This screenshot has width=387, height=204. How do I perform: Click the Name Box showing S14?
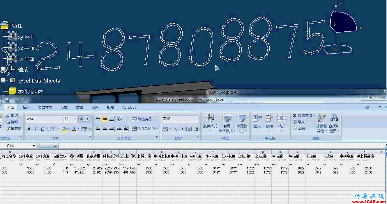pos(17,146)
